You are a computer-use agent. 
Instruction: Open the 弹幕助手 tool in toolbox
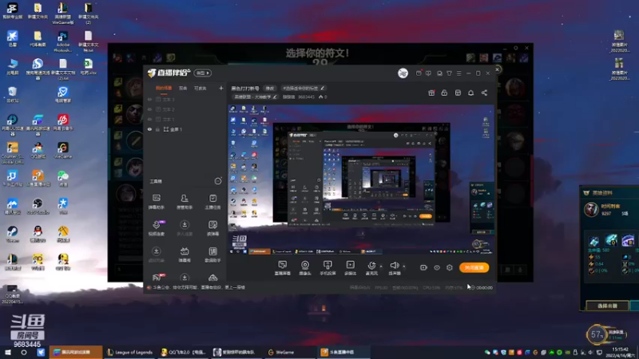157,202
